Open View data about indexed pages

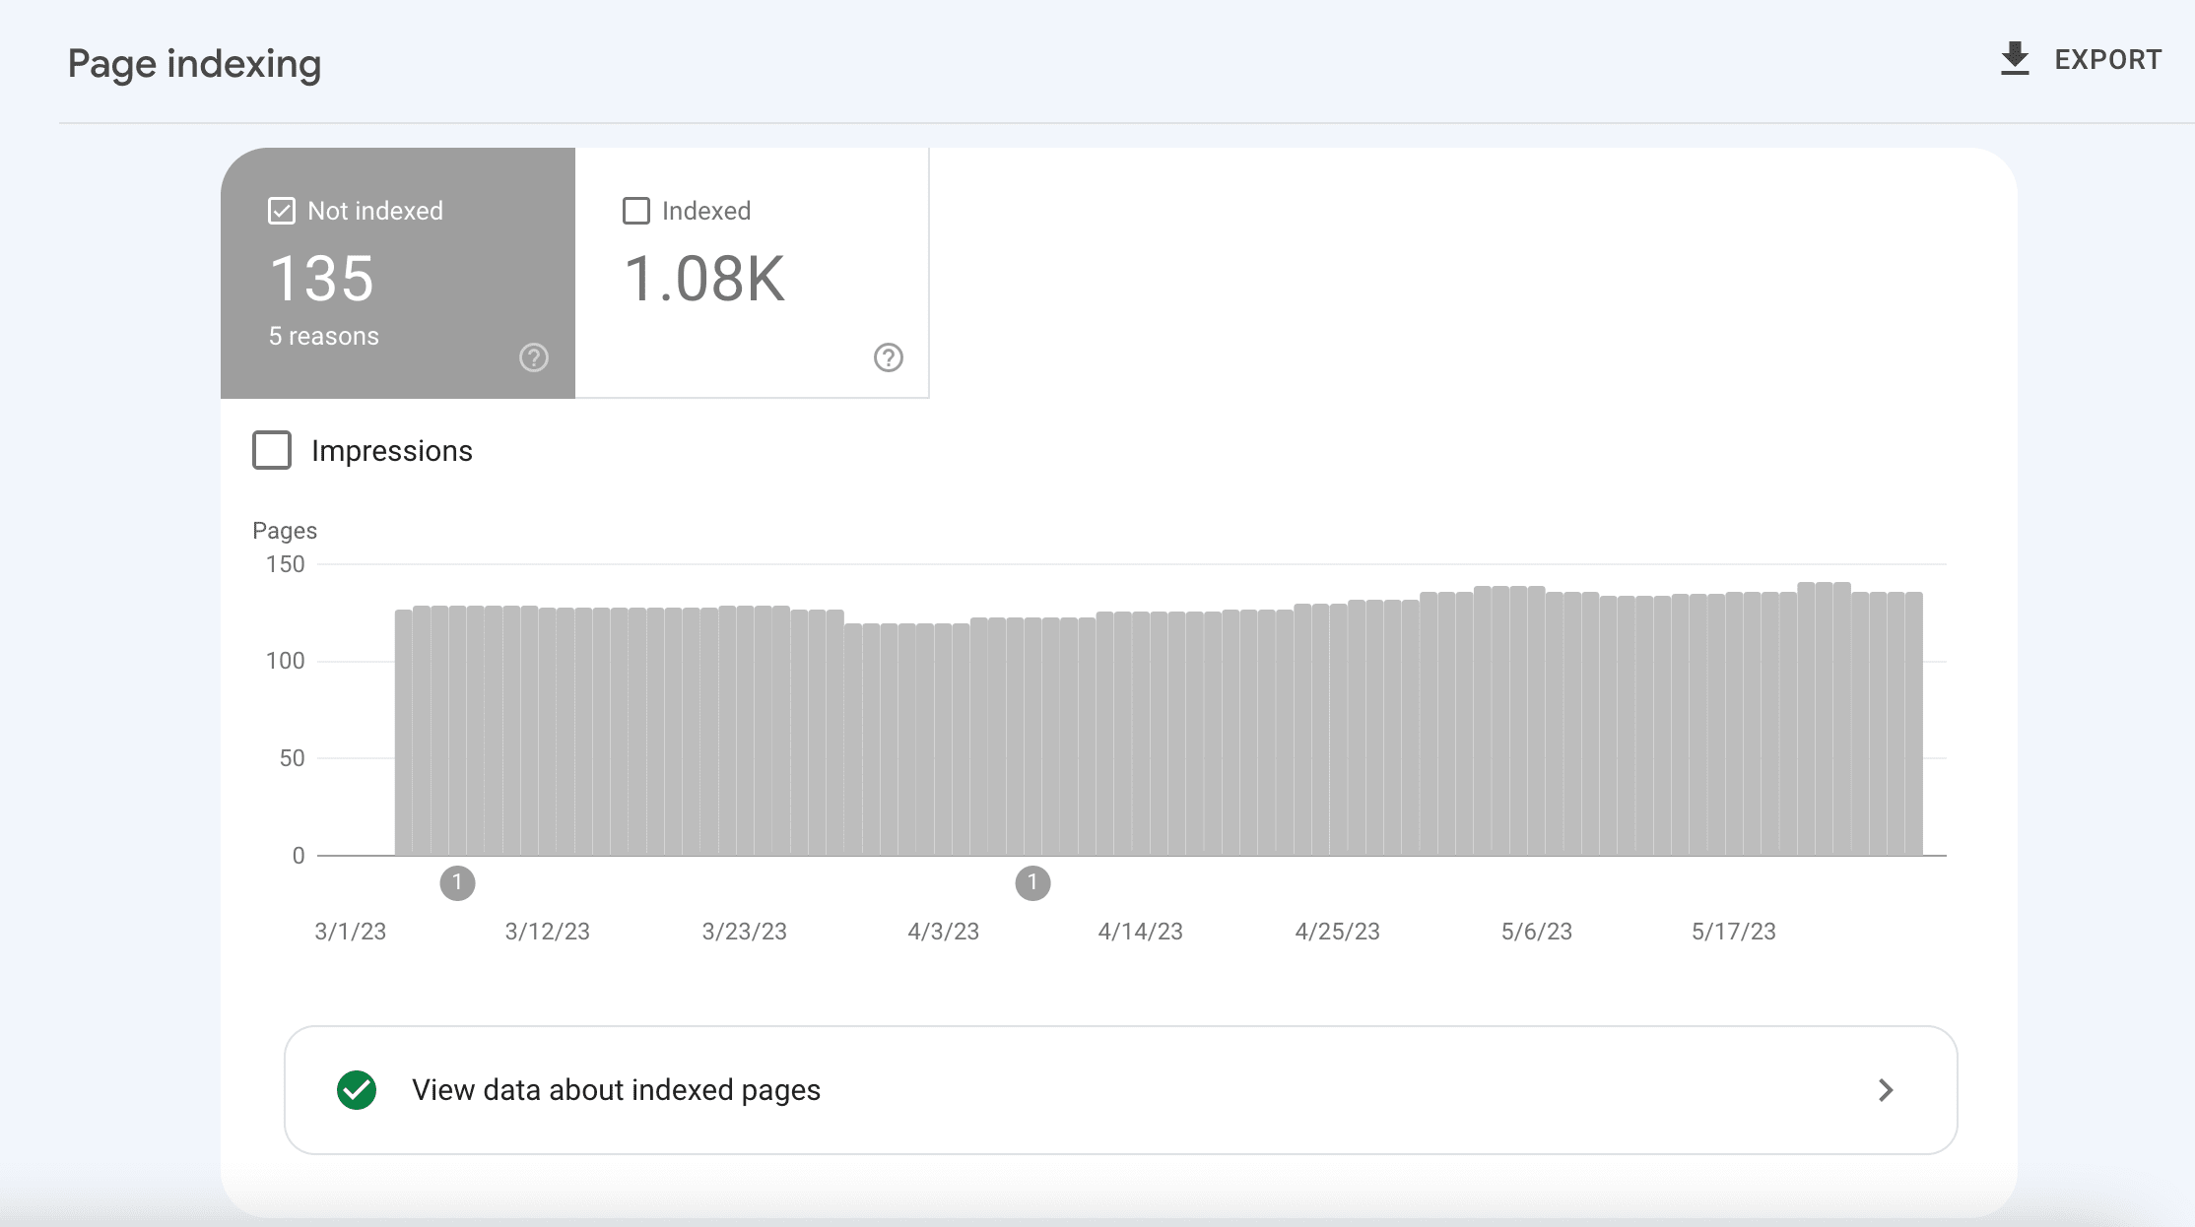pyautogui.click(x=1121, y=1090)
